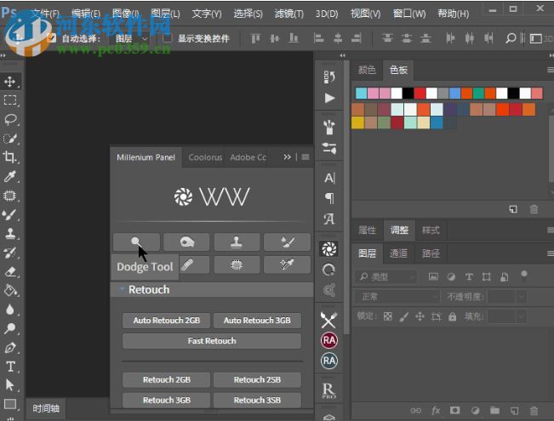Select the Rectangular Marquee tool
Screen dimensions: 554x421
tap(10, 100)
